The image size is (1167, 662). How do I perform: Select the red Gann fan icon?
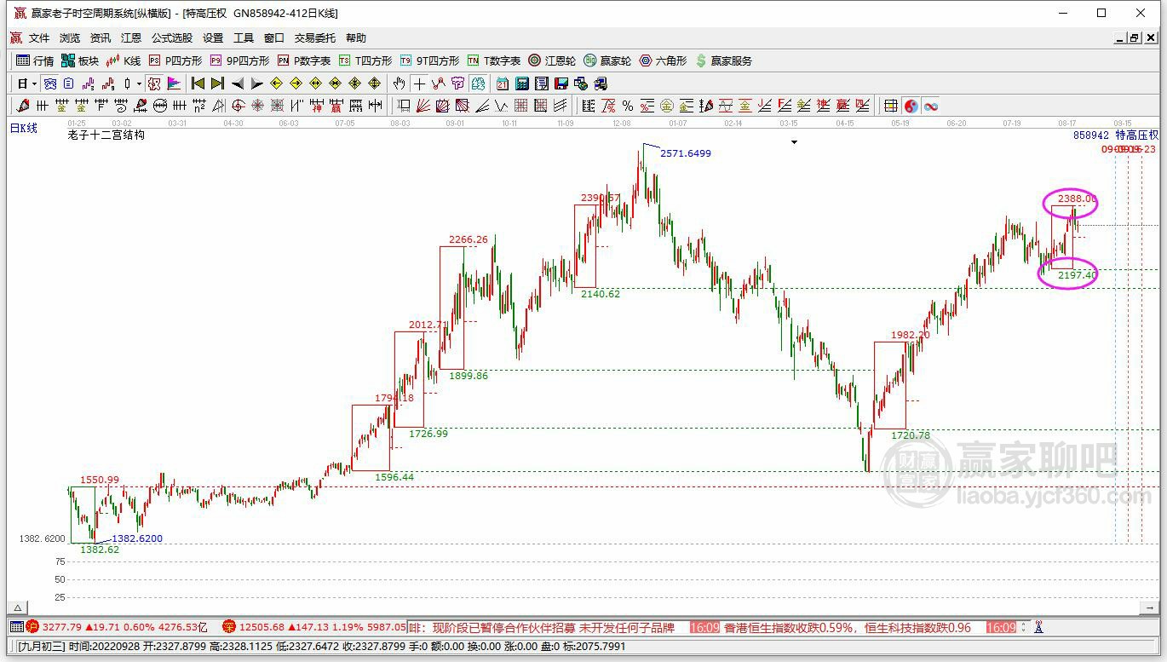(423, 106)
